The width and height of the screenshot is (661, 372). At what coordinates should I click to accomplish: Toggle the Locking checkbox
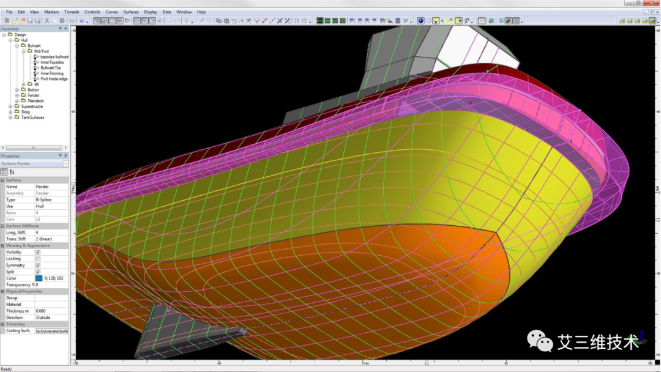38,259
